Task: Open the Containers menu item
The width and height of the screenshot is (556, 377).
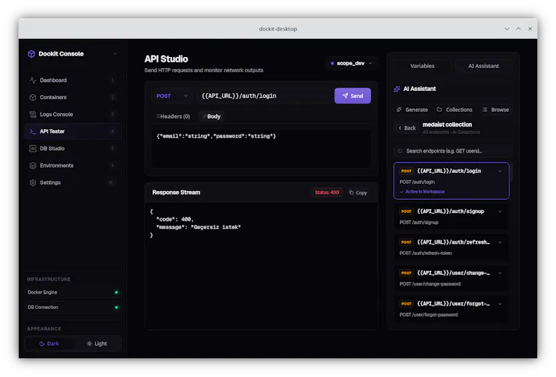Action: 73,97
